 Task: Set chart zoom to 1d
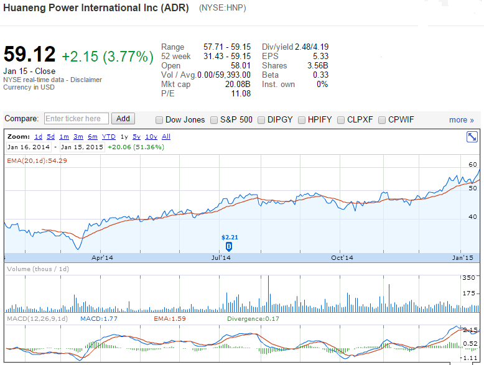click(x=39, y=137)
